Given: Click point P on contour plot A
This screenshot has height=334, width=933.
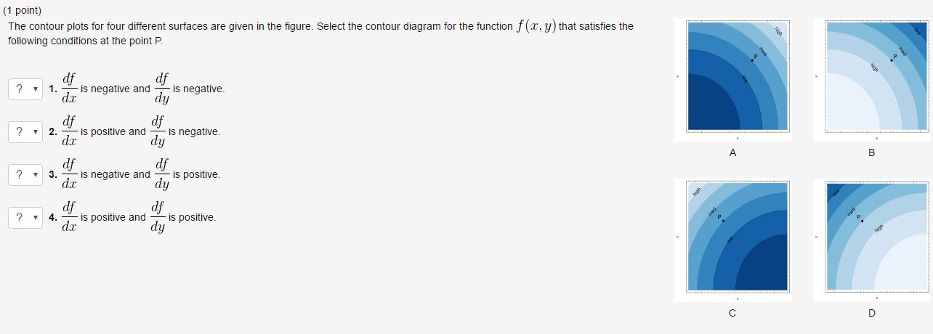Looking at the screenshot, I should tap(753, 62).
